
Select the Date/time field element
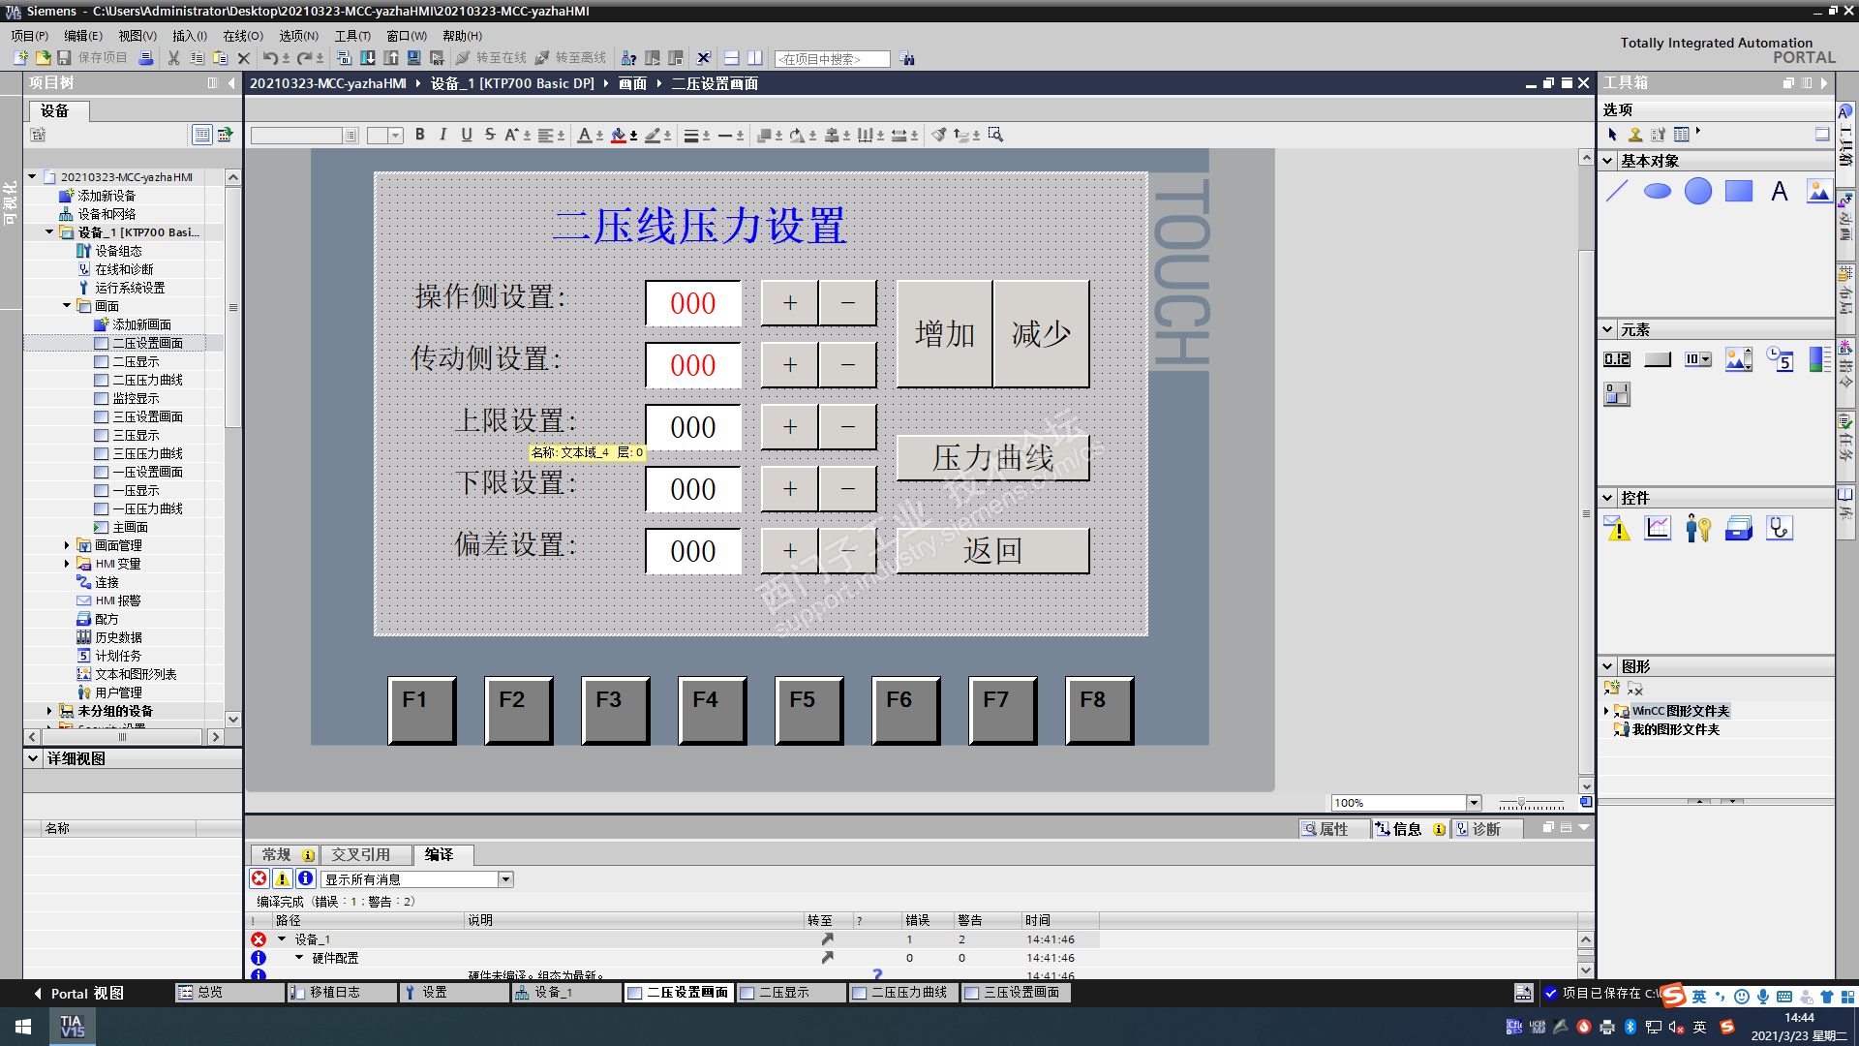click(x=1779, y=359)
